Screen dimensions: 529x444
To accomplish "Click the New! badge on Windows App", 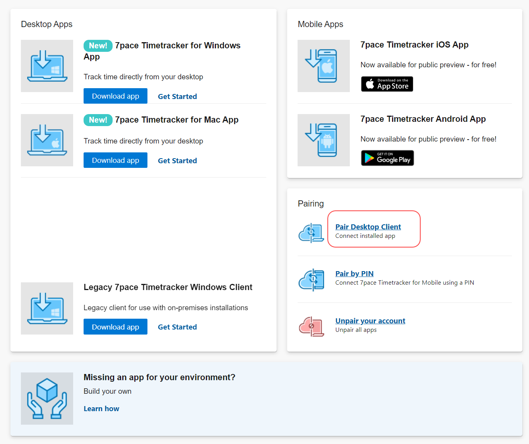I will coord(98,46).
